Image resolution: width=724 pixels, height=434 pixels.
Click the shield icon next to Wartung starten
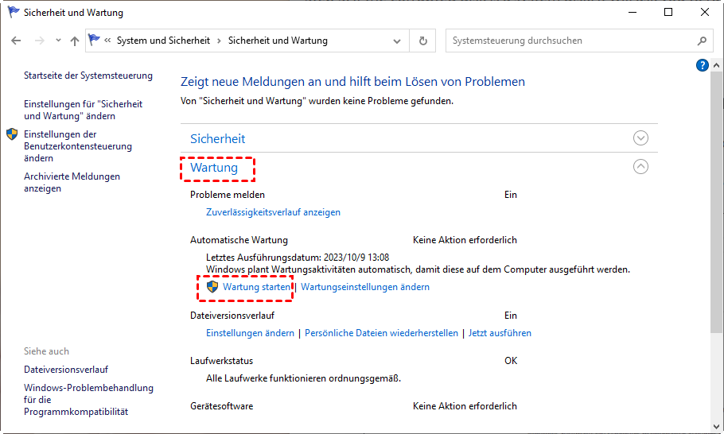coord(212,287)
